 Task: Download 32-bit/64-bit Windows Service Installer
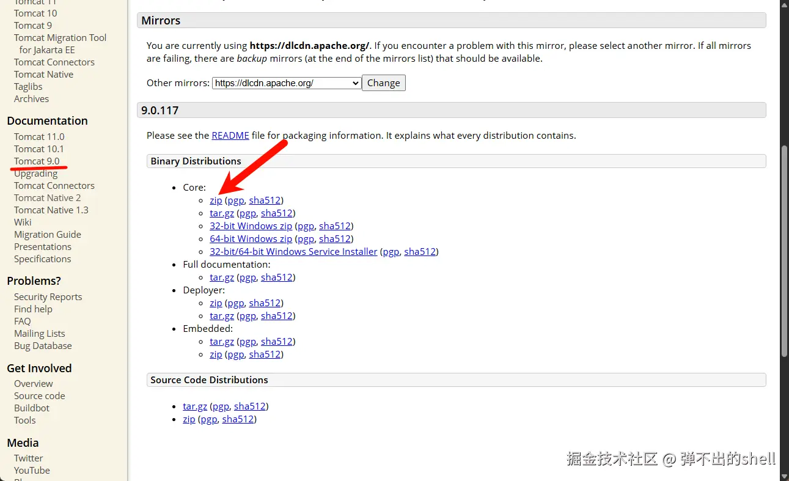tap(293, 252)
